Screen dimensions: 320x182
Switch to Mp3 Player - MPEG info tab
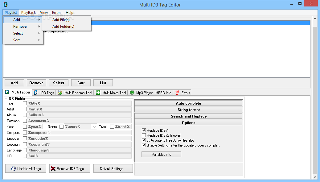[151, 93]
